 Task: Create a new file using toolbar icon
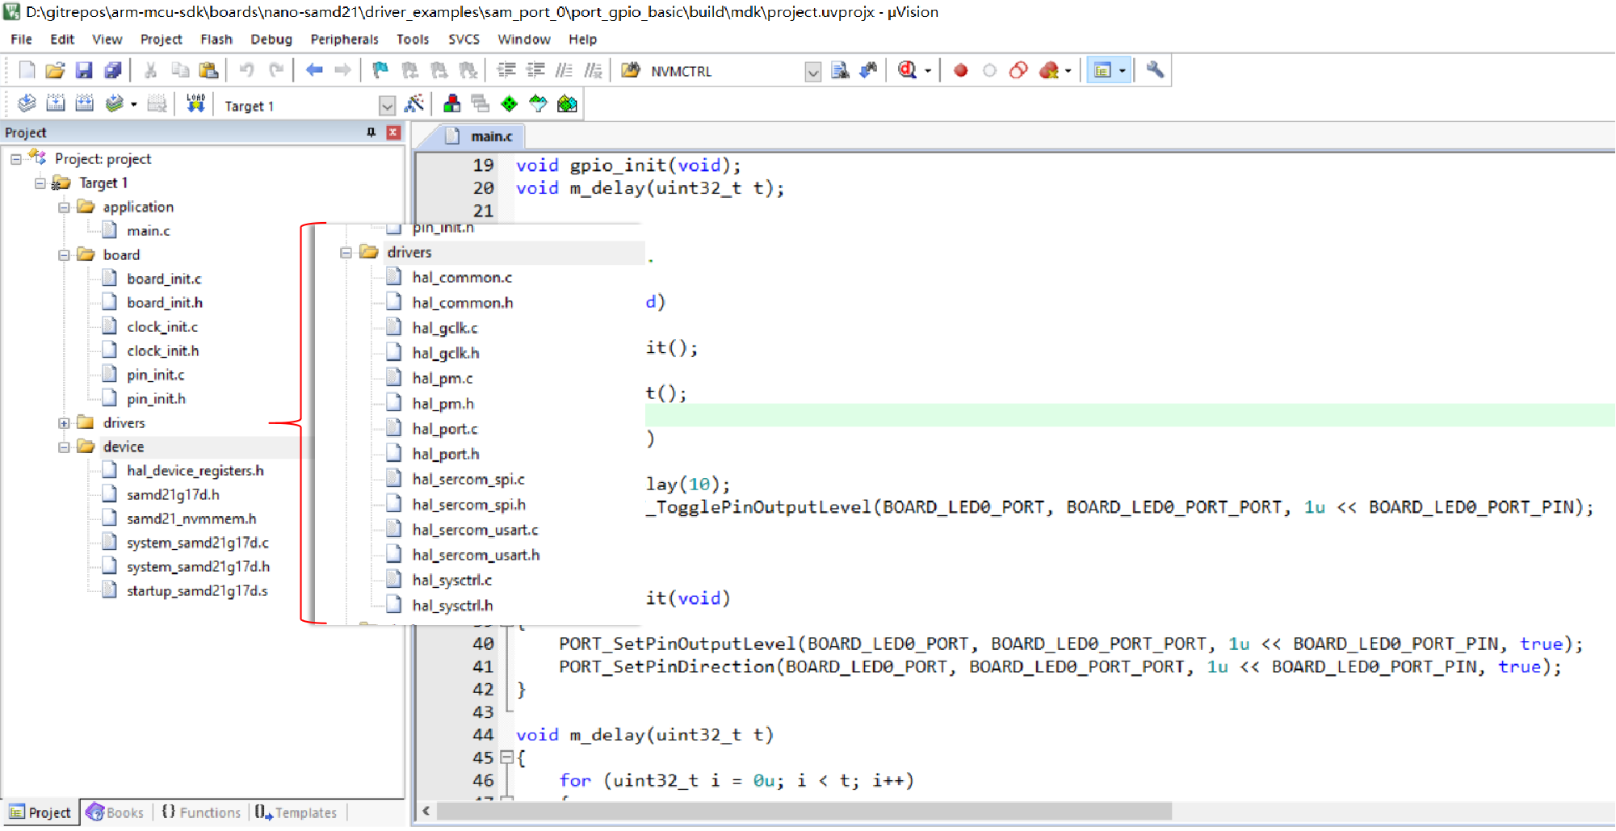tap(27, 71)
